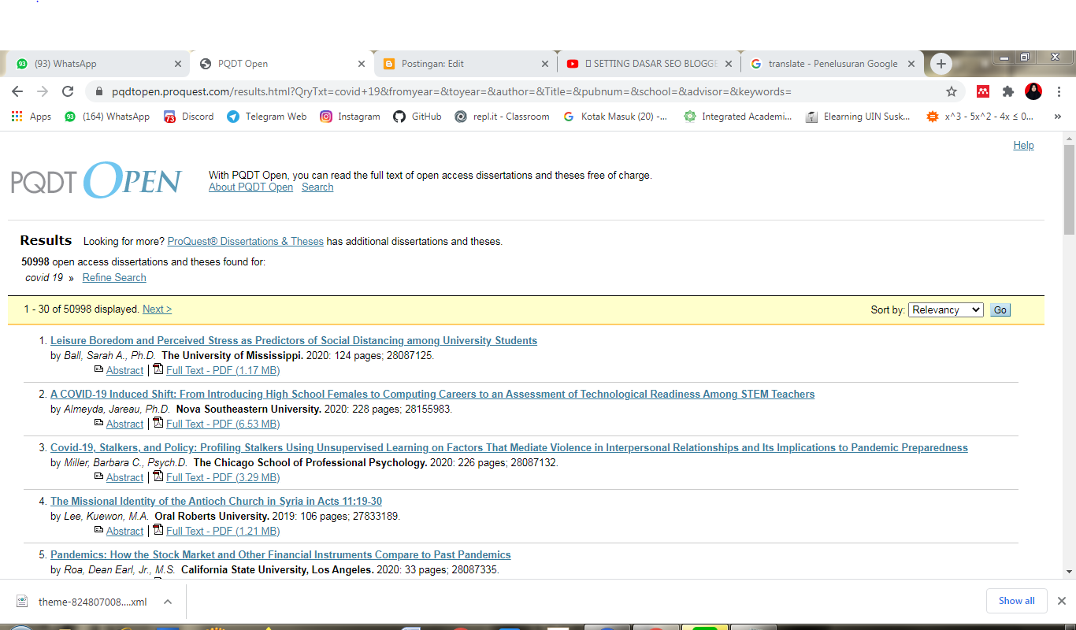Click the Go button beside Sort by
The width and height of the screenshot is (1076, 630).
pyautogui.click(x=1000, y=310)
